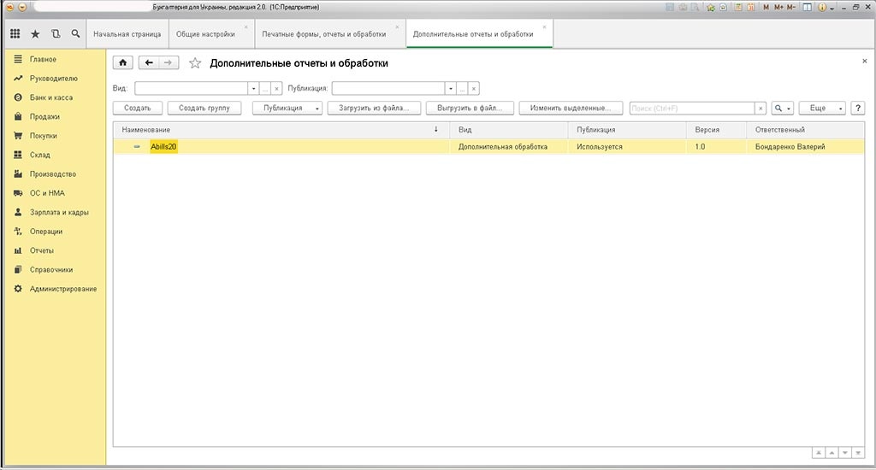Expand the Публикация filter dropdown arrow
The height and width of the screenshot is (470, 876).
click(450, 88)
